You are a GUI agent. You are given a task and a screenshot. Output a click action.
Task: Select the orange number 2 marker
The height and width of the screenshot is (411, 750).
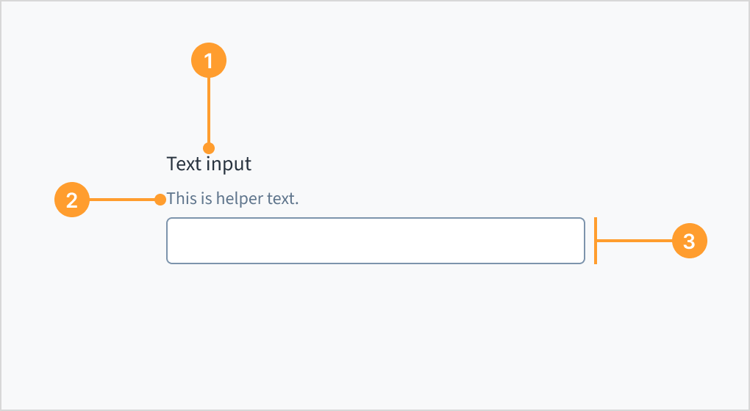coord(72,200)
